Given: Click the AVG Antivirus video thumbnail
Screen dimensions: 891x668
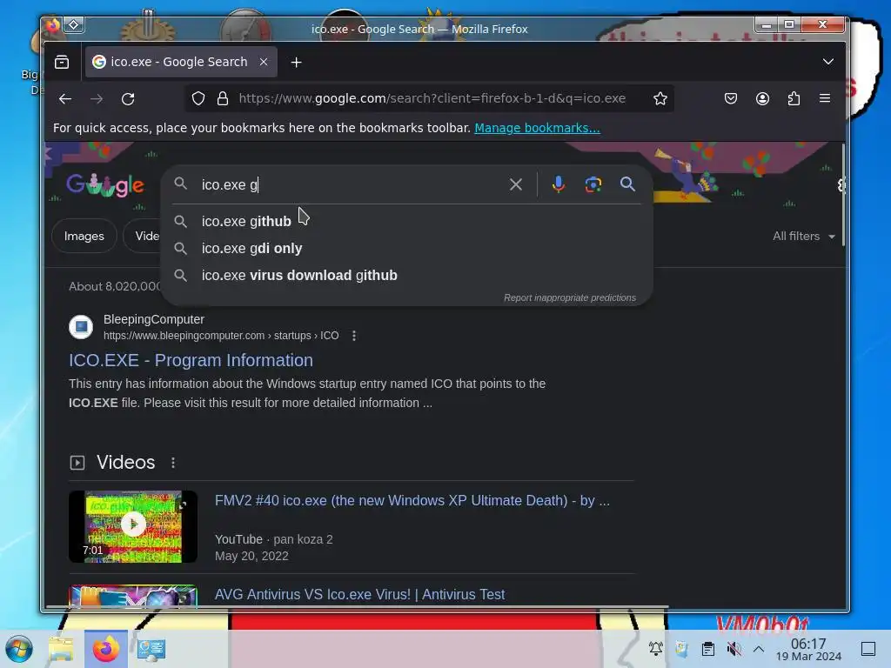Looking at the screenshot, I should click(x=133, y=597).
